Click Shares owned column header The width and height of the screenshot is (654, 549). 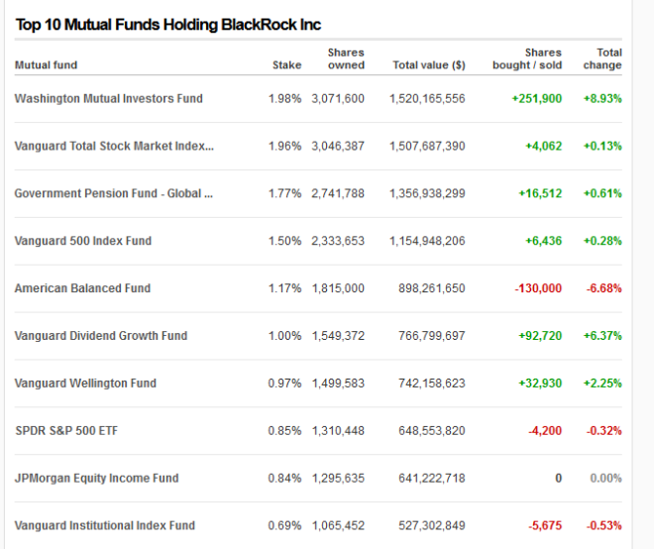click(x=346, y=59)
